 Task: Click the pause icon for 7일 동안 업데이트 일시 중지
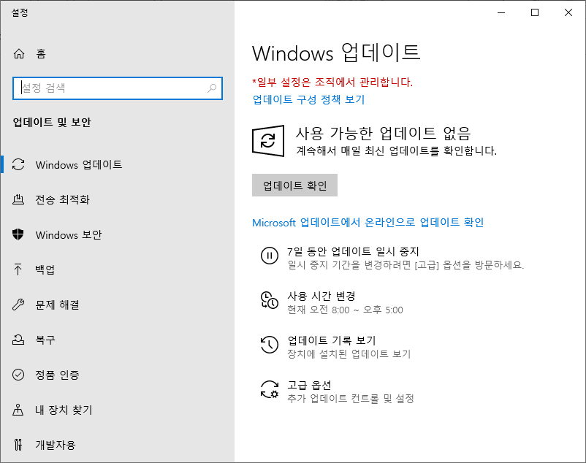click(x=270, y=256)
